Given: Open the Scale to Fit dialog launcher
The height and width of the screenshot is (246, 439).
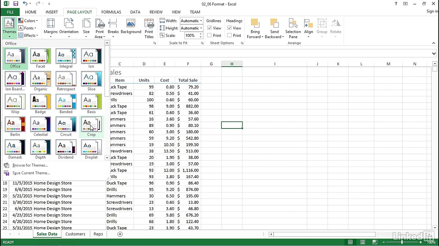Looking at the screenshot, I should 202,43.
